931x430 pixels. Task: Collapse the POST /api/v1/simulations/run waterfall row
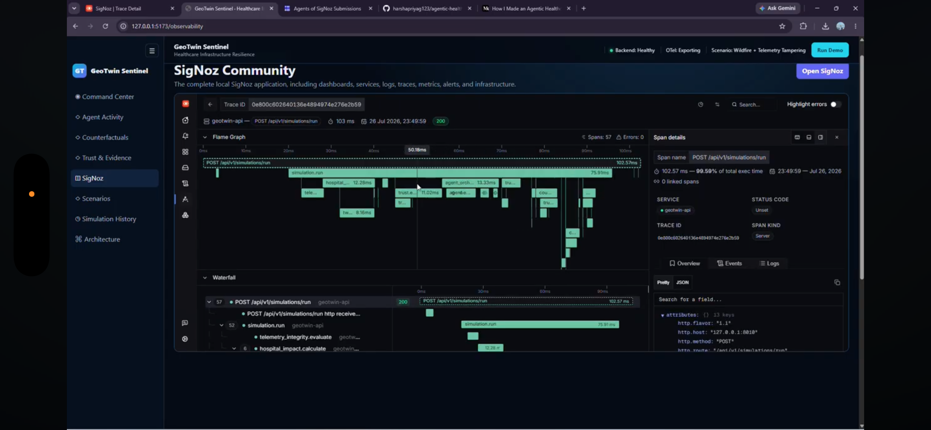pyautogui.click(x=209, y=302)
